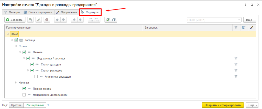Click the delete (red cross) toolbar icon
Viewport: 262px width, 109px height.
point(47,20)
